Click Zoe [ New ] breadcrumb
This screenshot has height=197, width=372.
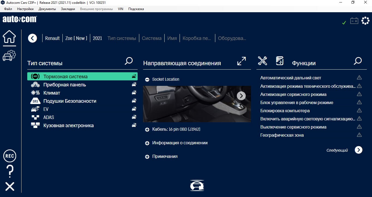pos(76,38)
